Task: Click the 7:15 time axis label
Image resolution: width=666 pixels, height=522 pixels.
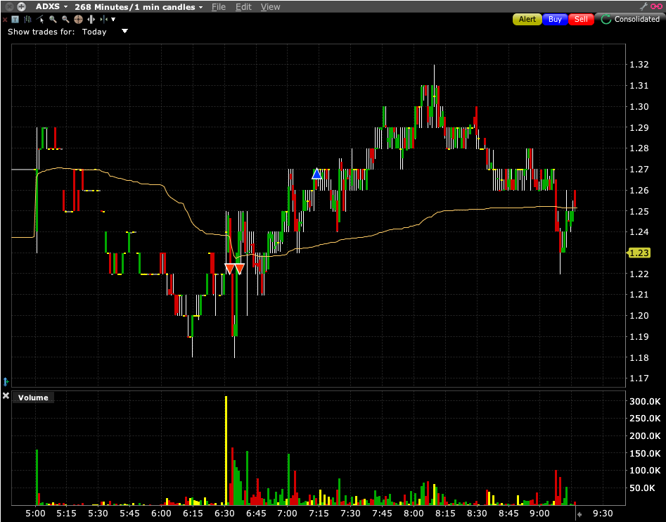Action: pyautogui.click(x=319, y=514)
